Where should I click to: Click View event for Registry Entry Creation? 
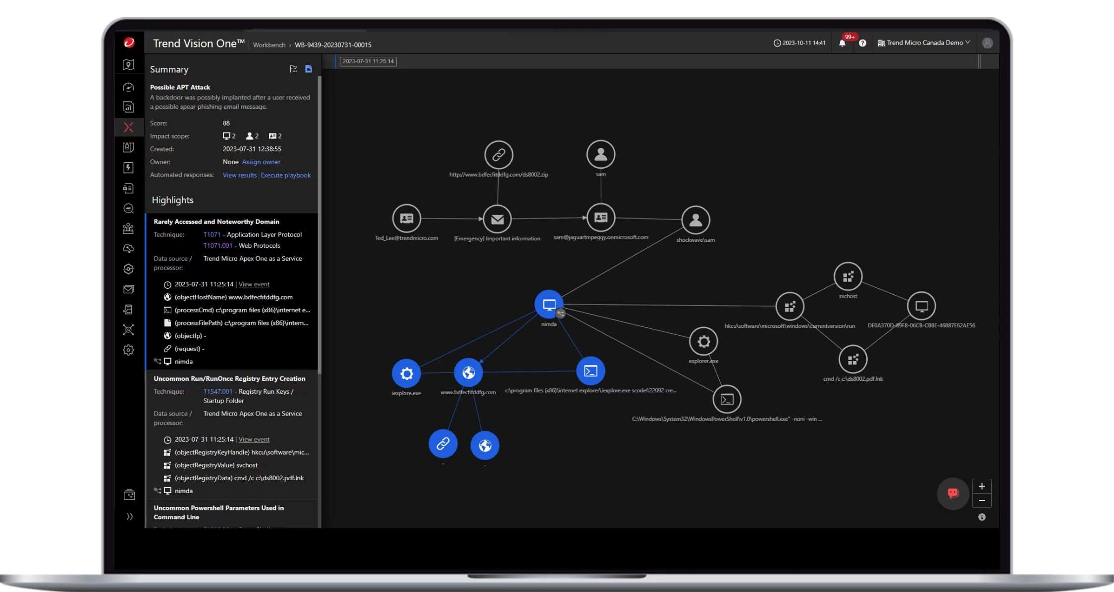[254, 439]
